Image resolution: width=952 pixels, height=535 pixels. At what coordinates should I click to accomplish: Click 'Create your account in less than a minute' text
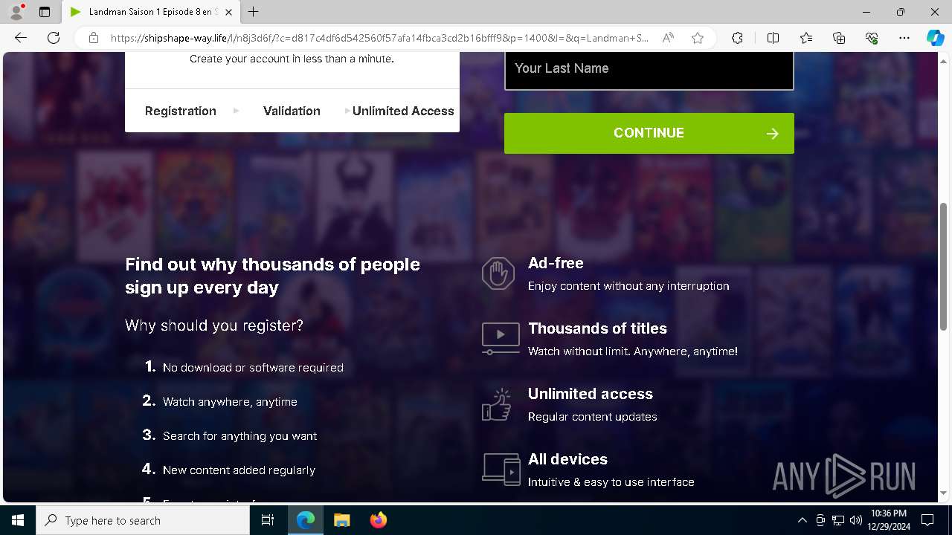click(292, 59)
